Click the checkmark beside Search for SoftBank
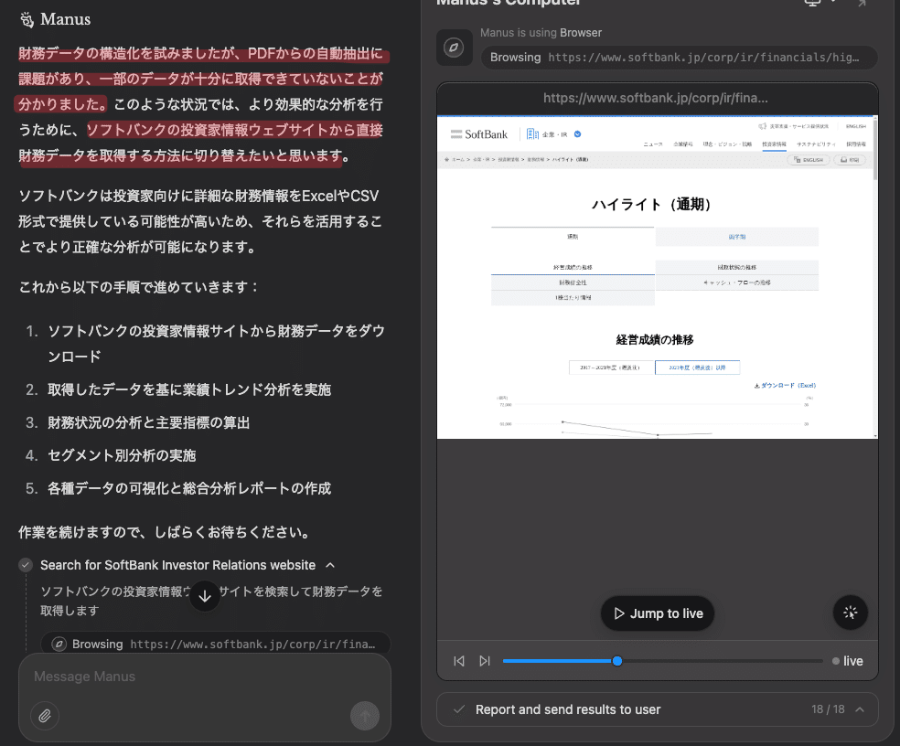This screenshot has width=900, height=746. [26, 565]
